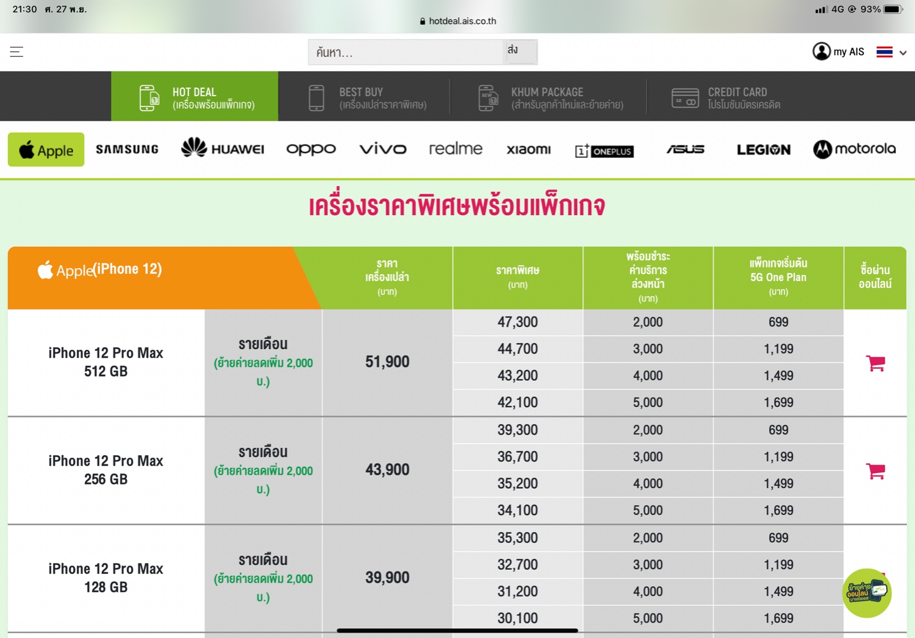The height and width of the screenshot is (638, 915).
Task: Submit search with the ส่ง button
Action: (x=520, y=51)
